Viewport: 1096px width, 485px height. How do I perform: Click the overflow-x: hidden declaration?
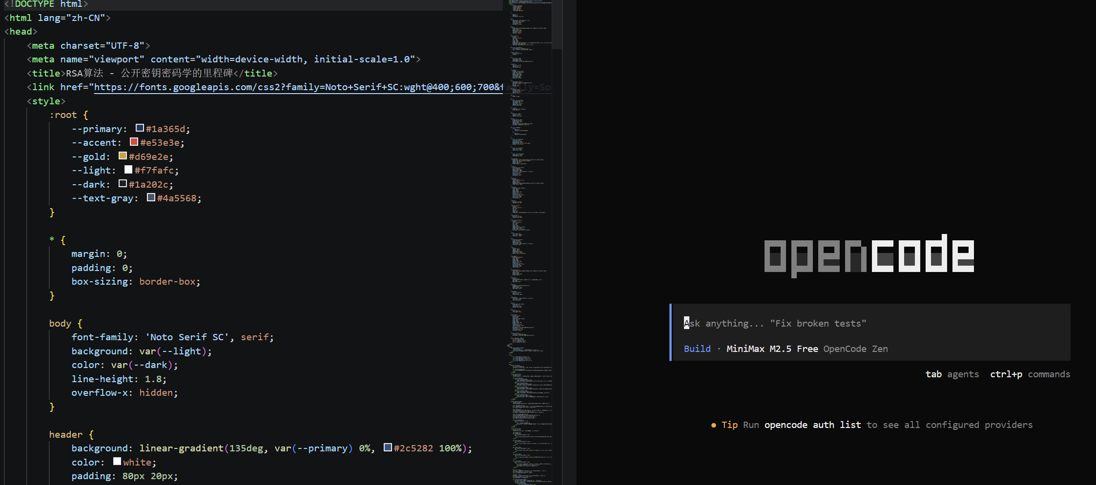pyautogui.click(x=124, y=392)
